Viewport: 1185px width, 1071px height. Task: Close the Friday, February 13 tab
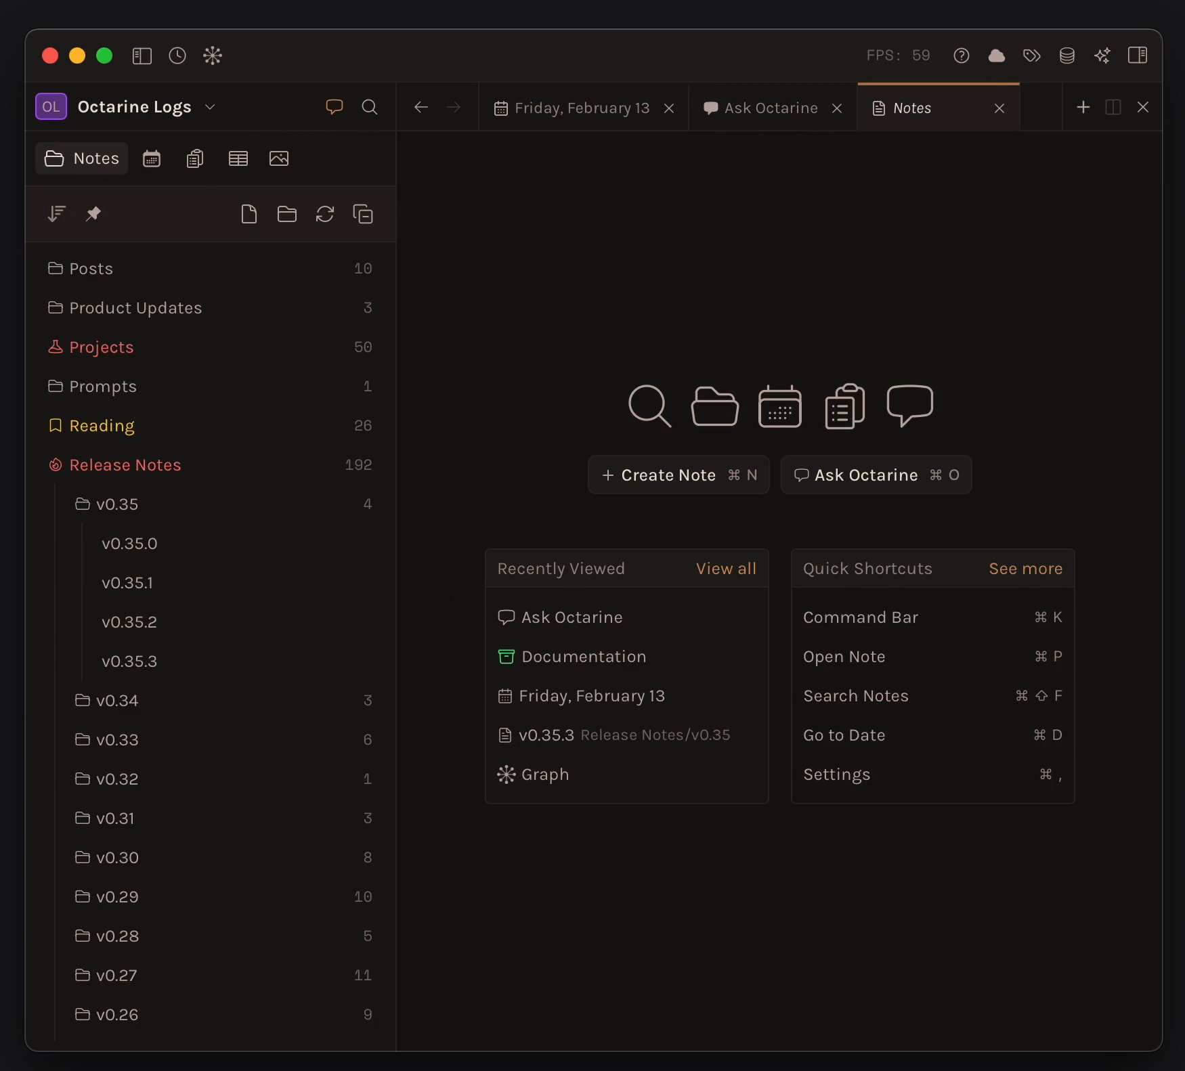(669, 108)
